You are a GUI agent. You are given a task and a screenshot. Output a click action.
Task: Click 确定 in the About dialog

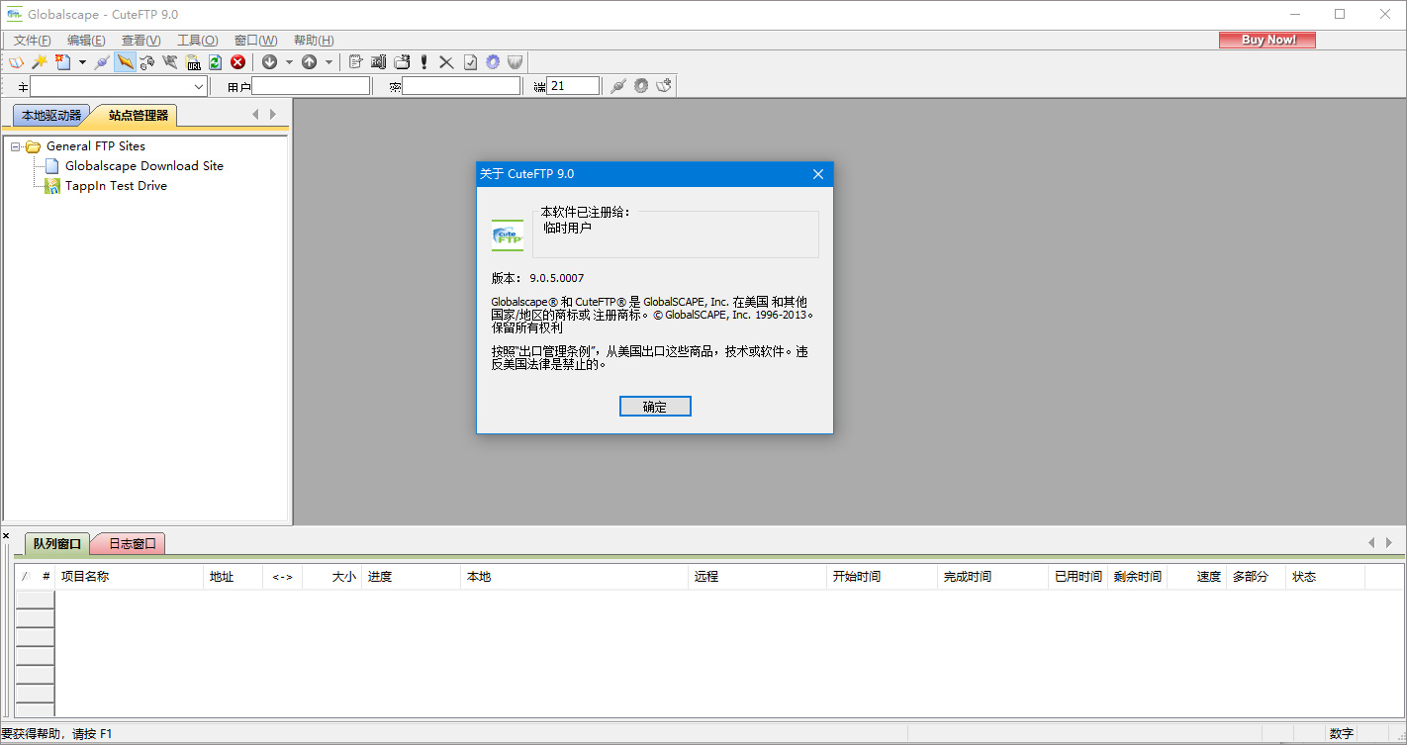tap(655, 407)
